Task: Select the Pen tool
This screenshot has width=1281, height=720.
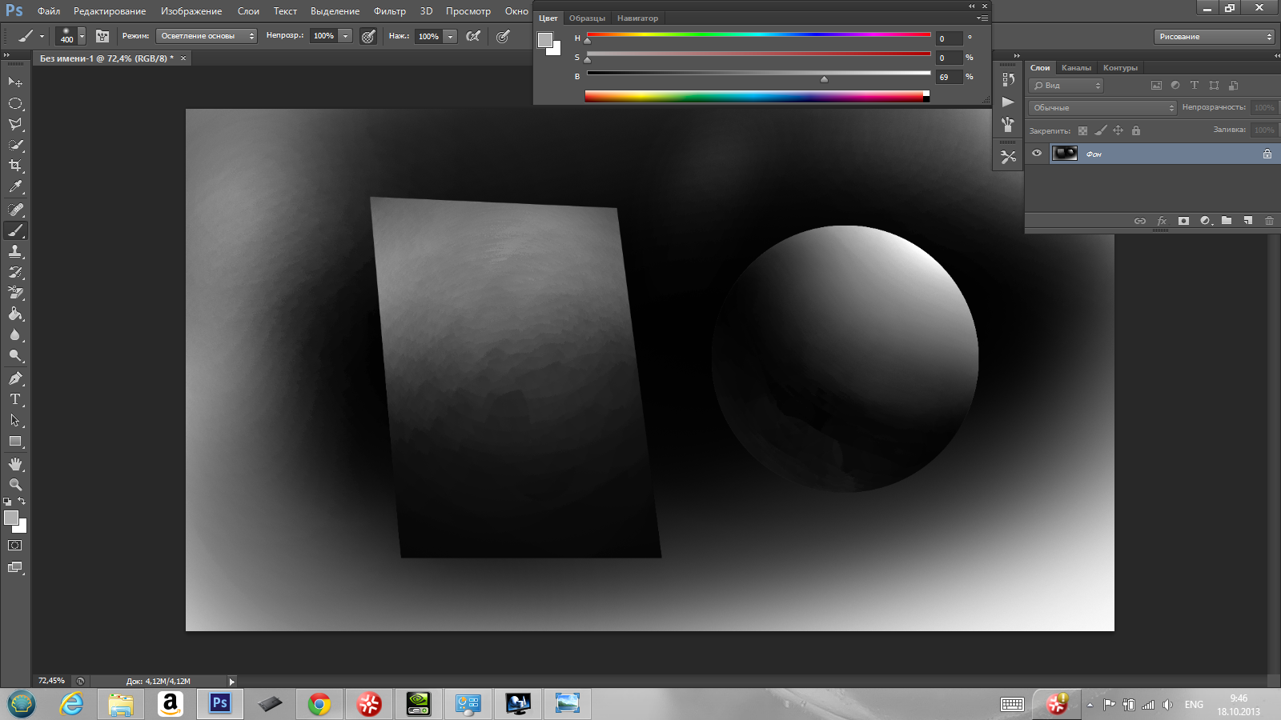Action: tap(15, 378)
